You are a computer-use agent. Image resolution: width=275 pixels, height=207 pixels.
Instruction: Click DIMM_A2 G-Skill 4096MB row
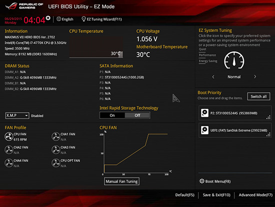(30, 78)
